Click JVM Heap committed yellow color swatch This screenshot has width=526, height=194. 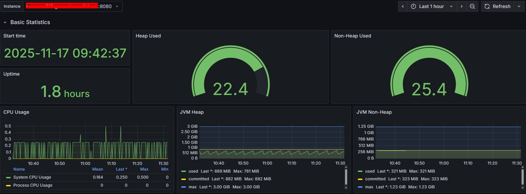pos(184,179)
